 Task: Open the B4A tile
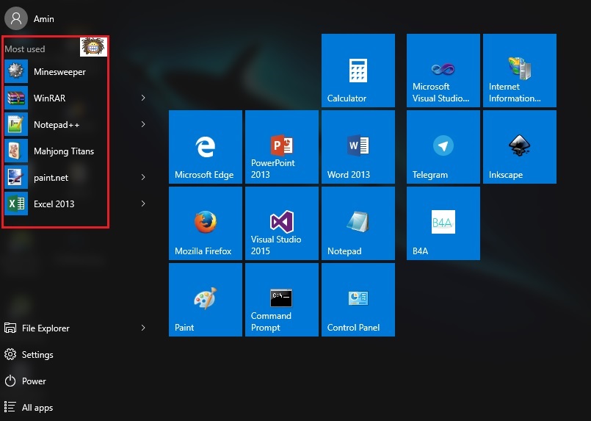point(443,223)
